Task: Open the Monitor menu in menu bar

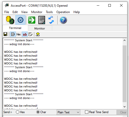Action: (x=37, y=12)
